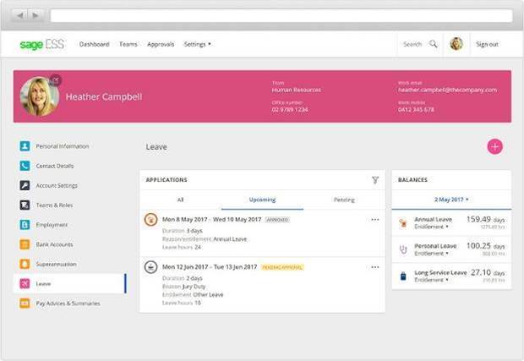Image resolution: width=524 pixels, height=361 pixels.
Task: Expand the 2 May 2017 date dropdown
Action: click(451, 200)
